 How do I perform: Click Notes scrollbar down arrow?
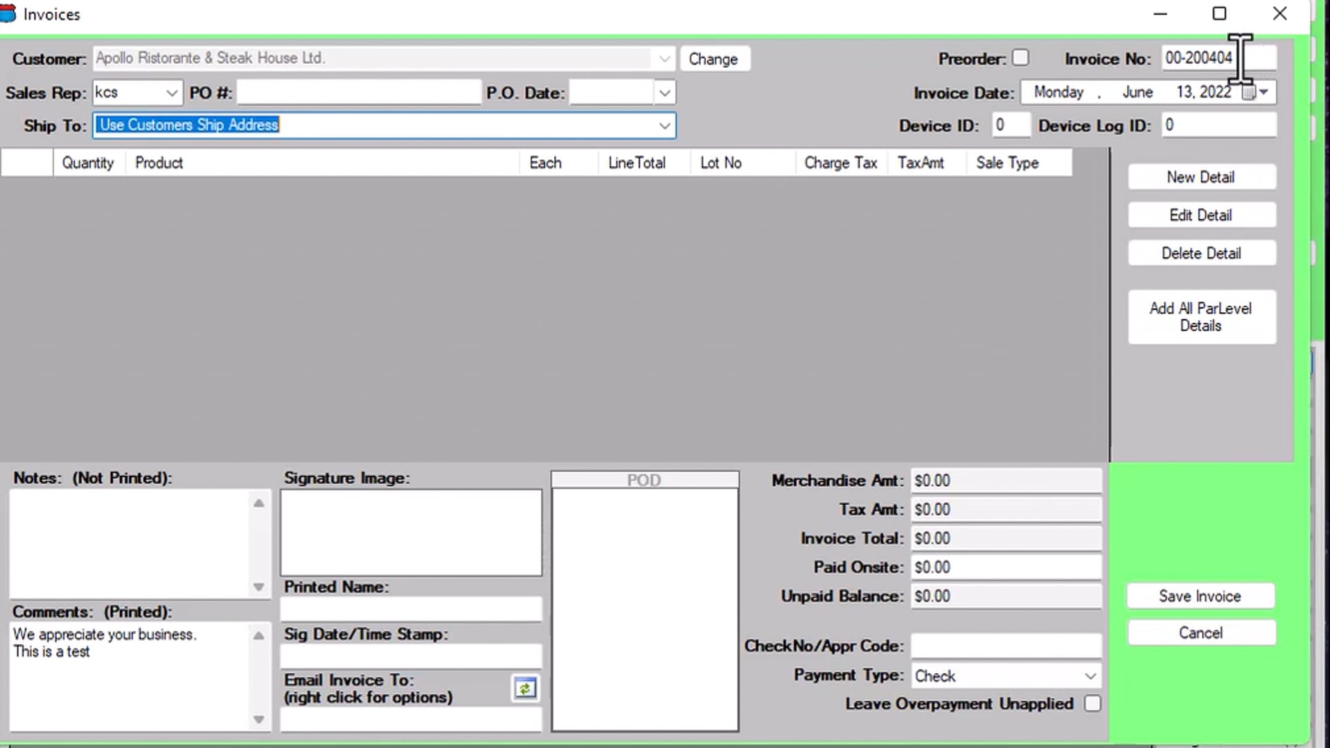pyautogui.click(x=258, y=587)
